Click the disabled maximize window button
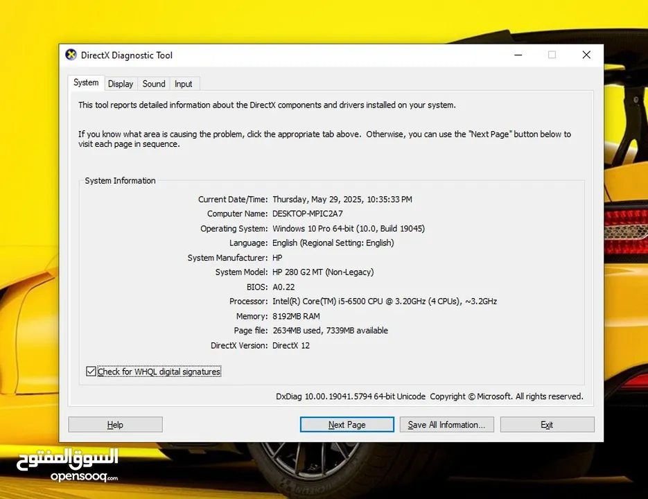Image resolution: width=648 pixels, height=499 pixels. click(x=552, y=55)
